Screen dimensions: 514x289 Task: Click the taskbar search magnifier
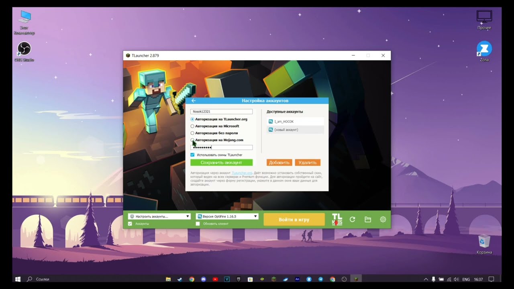[x=29, y=279]
